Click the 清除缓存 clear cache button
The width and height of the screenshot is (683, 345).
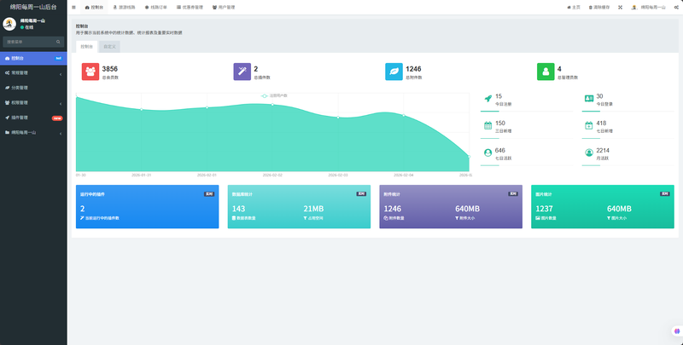(x=599, y=8)
